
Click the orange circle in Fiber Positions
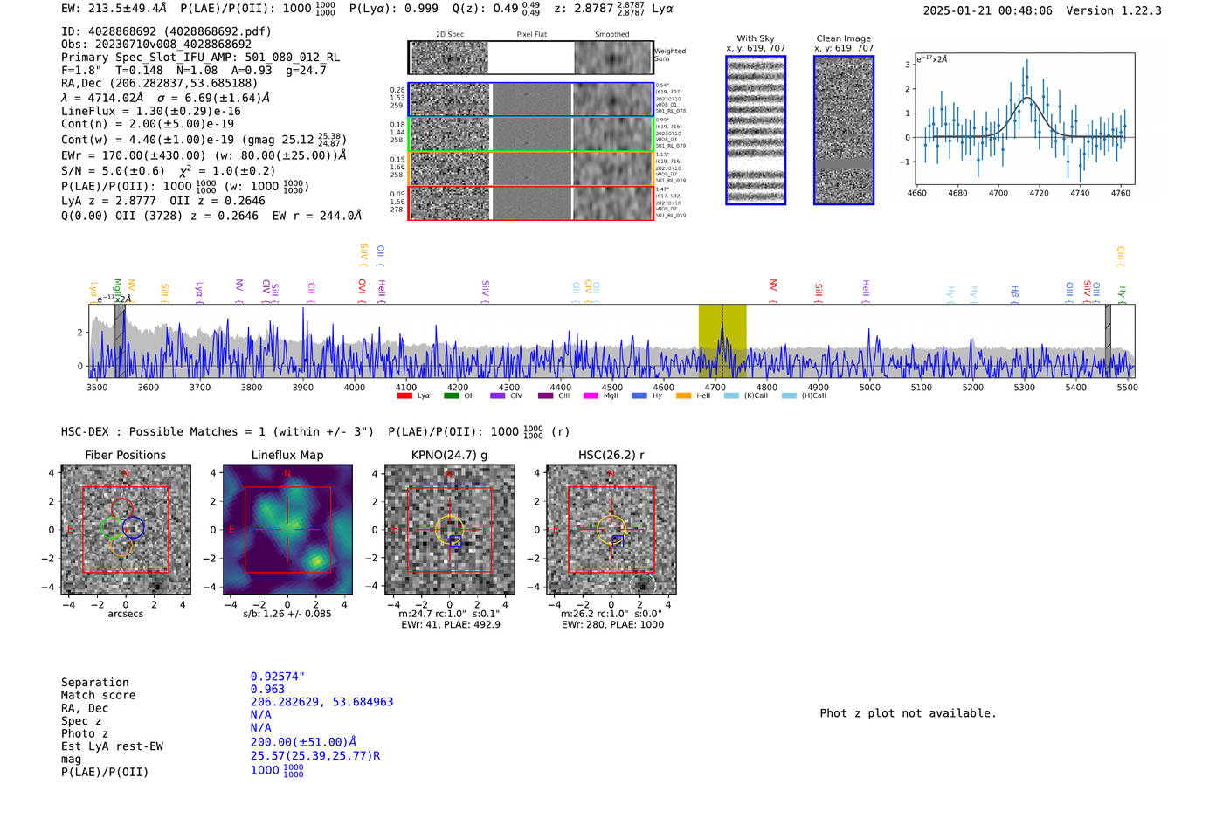coord(121,546)
